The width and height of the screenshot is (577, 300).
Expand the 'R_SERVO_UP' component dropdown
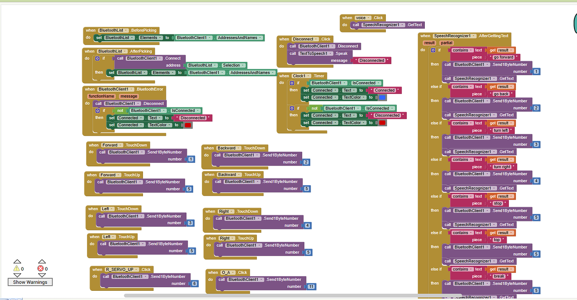click(x=121, y=269)
